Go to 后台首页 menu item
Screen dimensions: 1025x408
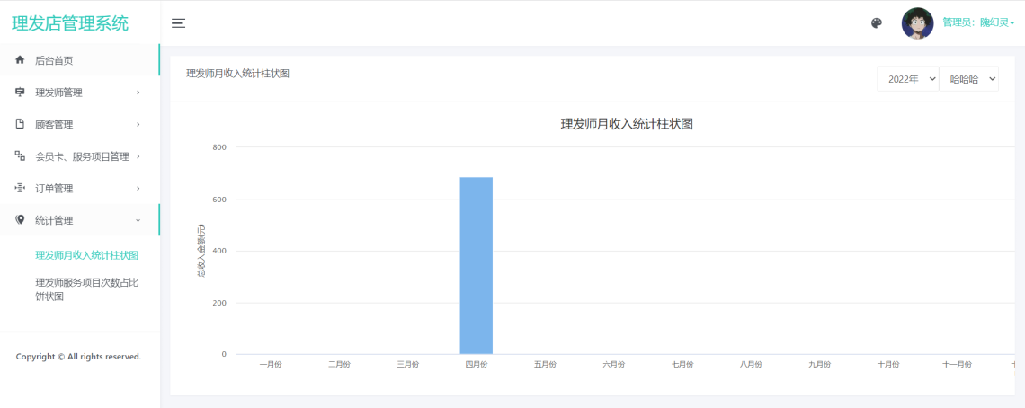(80, 60)
